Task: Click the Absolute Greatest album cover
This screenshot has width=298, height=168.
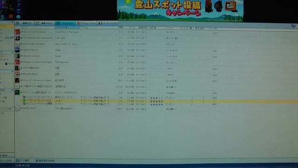Action: click(17, 56)
